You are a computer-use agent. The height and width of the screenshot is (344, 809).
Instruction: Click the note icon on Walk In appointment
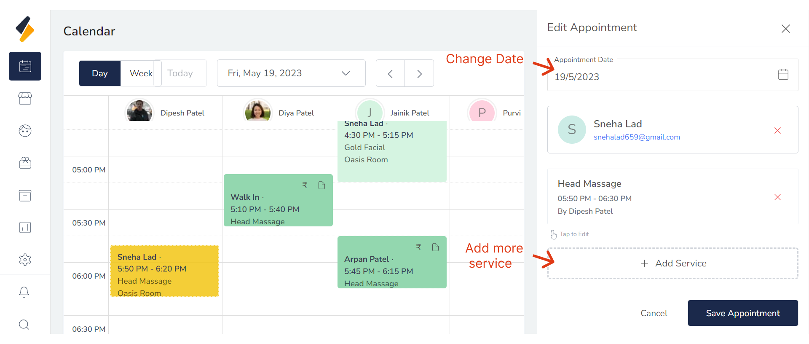click(321, 185)
